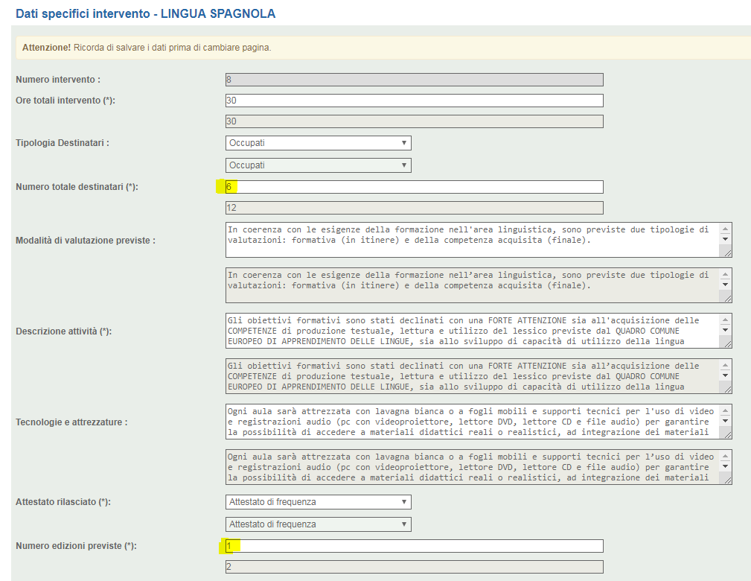751x581 pixels.
Task: Click the Numero edizioni previste input showing 1
Action: point(414,546)
